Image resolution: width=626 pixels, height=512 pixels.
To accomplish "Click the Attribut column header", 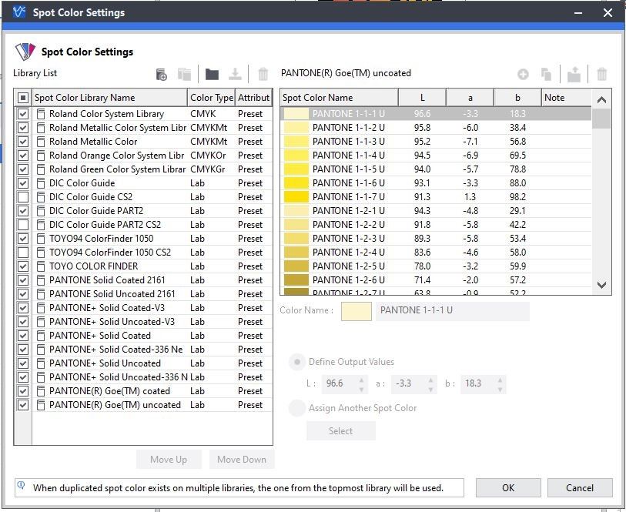I will click(253, 98).
